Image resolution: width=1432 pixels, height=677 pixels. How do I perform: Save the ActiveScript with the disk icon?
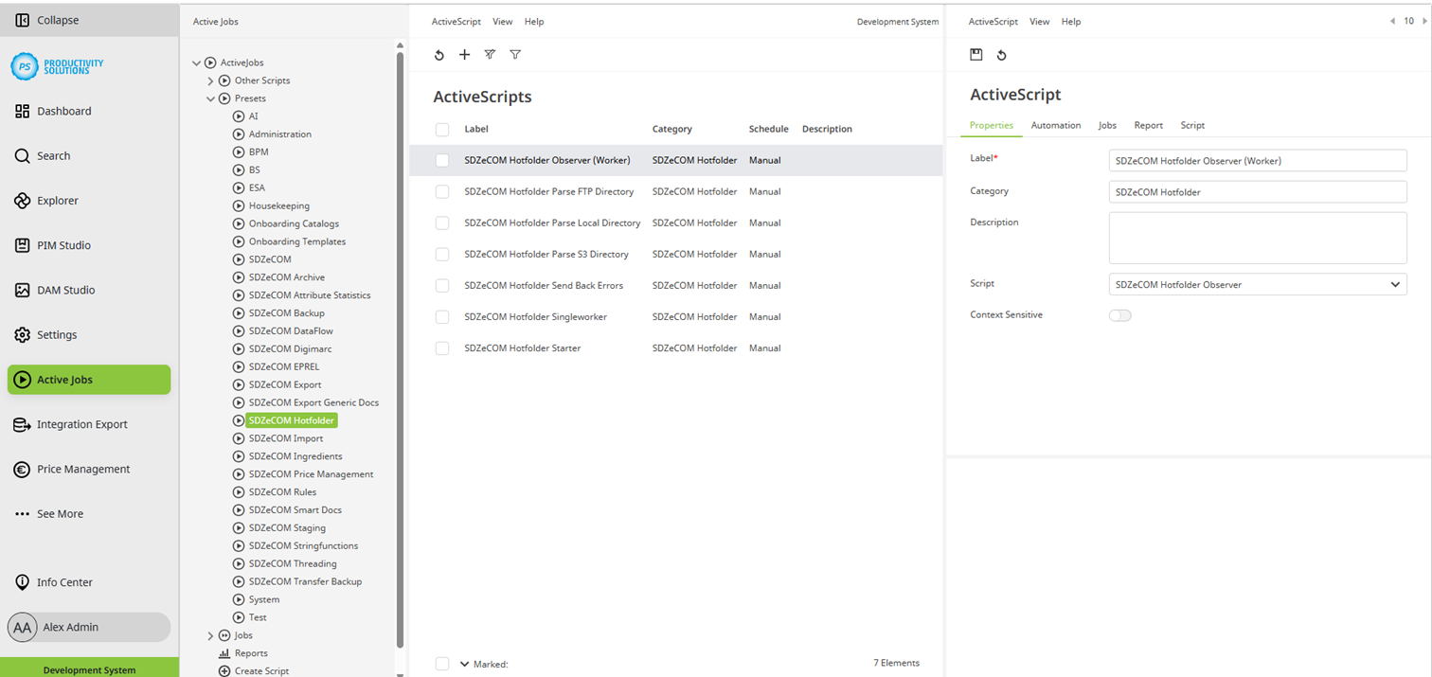[x=976, y=54]
